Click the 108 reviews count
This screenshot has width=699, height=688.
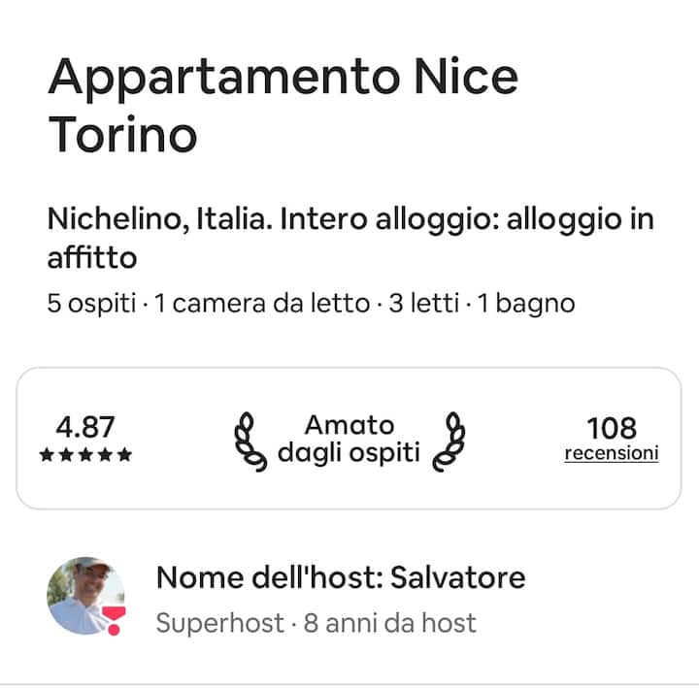612,427
